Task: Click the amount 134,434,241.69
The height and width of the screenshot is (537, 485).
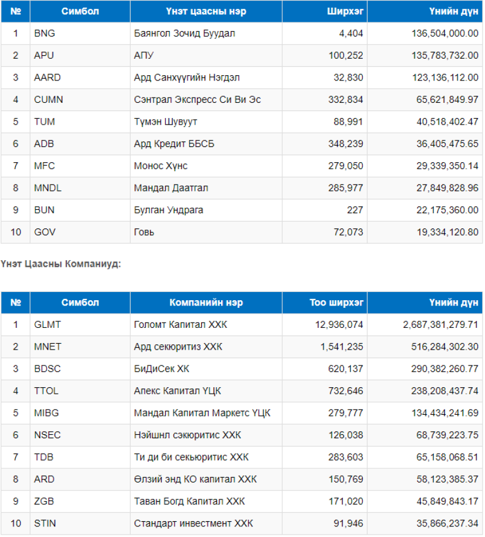Action: pyautogui.click(x=445, y=412)
